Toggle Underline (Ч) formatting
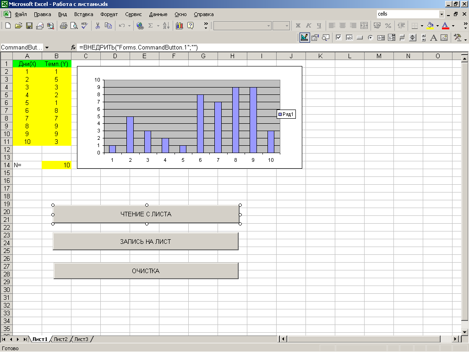The width and height of the screenshot is (469, 352). pos(319,26)
